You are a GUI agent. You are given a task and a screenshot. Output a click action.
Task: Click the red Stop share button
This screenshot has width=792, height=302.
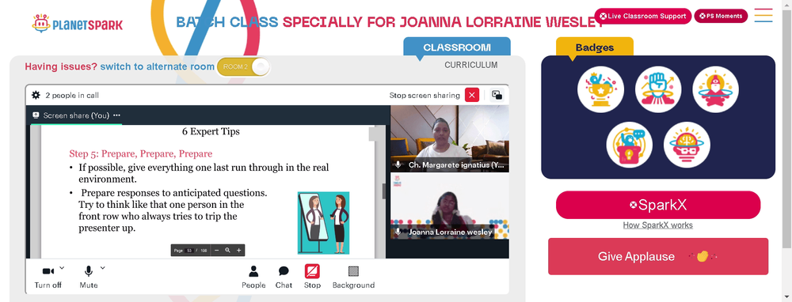(312, 277)
